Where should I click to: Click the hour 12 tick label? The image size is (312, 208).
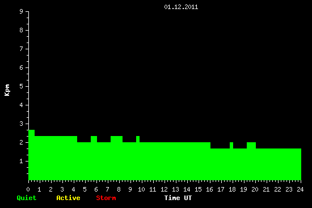(x=164, y=189)
